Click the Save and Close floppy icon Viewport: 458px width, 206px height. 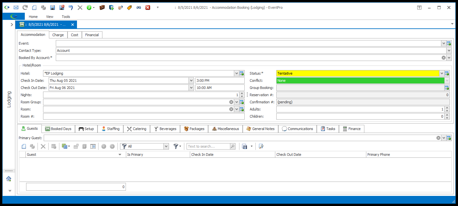62,7
